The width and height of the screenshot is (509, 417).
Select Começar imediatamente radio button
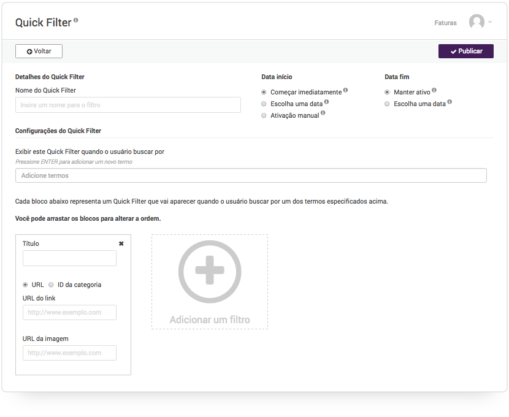264,92
